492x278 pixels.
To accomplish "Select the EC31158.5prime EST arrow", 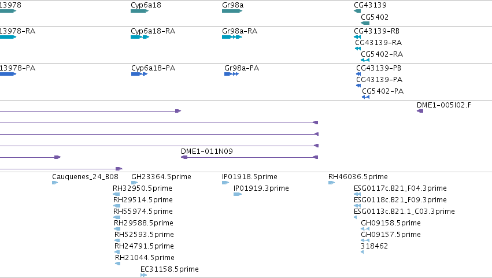I will [x=144, y=275].
